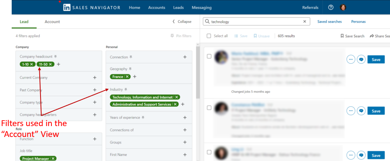
Task: Remove the Project Manager job title chip
Action: click(53, 158)
